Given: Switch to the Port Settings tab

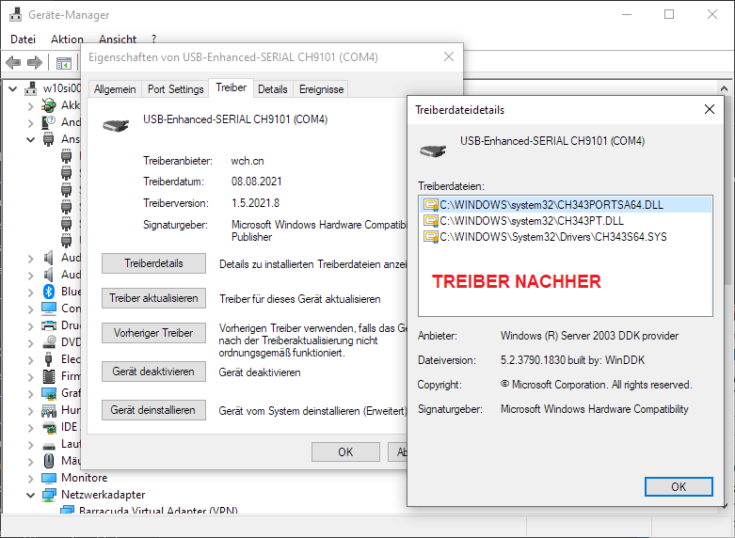Looking at the screenshot, I should click(x=175, y=89).
